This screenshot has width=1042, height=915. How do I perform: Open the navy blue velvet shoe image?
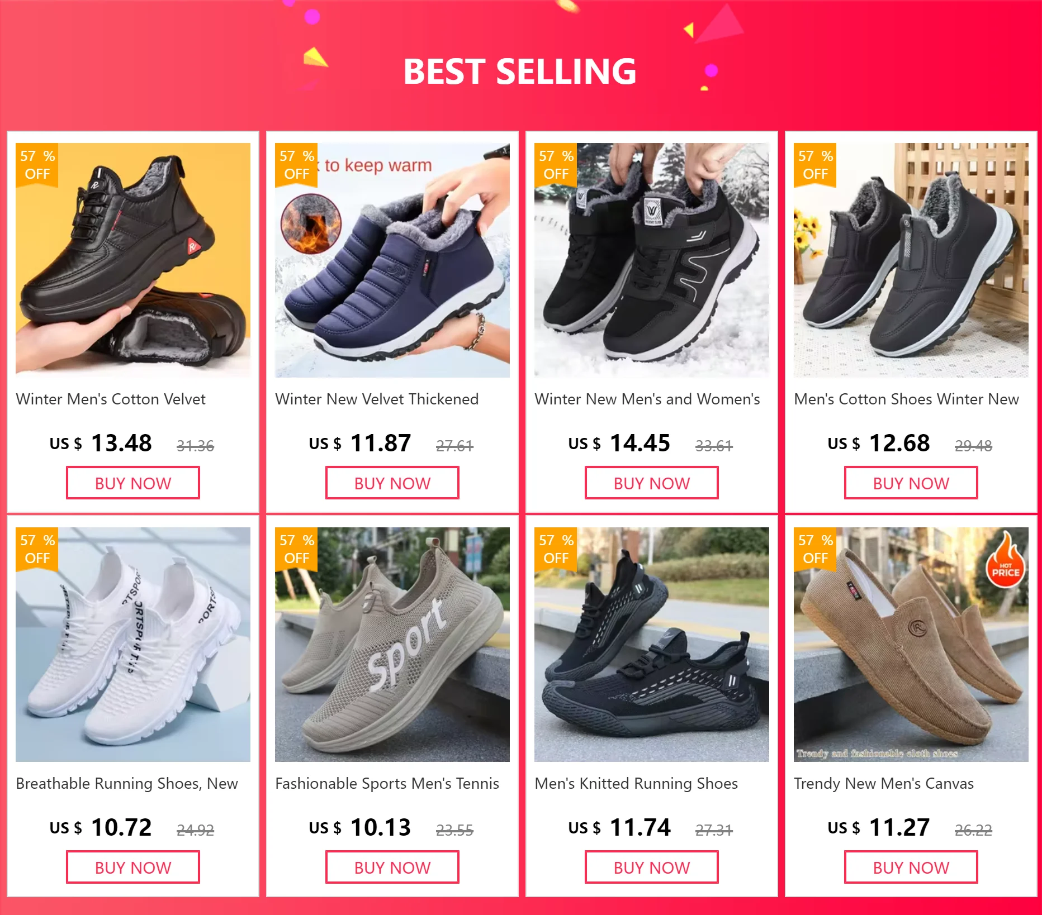(x=392, y=260)
